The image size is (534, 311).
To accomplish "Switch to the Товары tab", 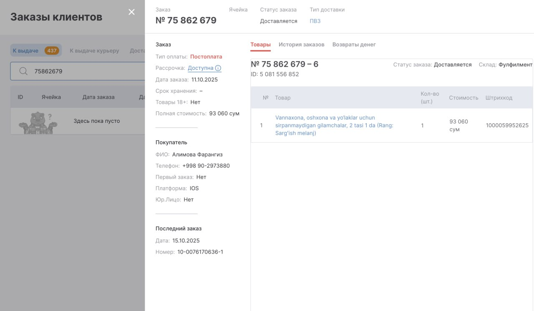I will click(x=260, y=45).
